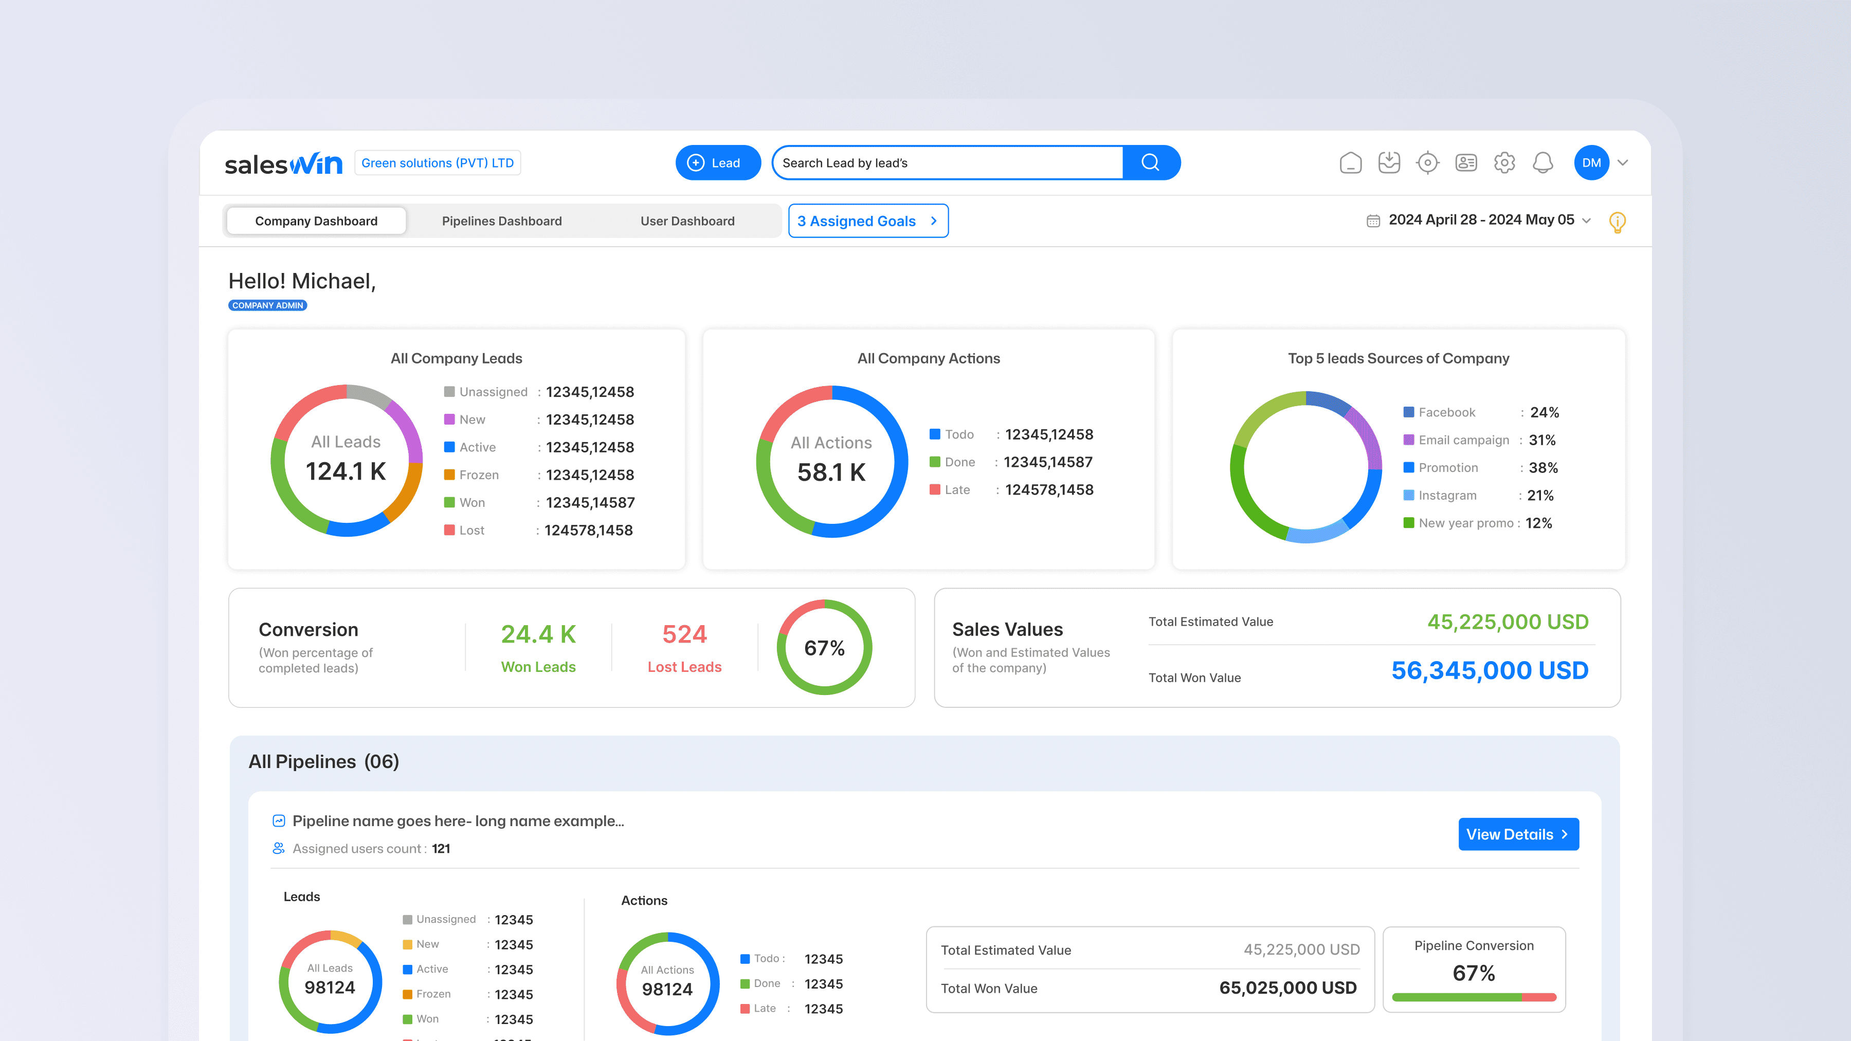This screenshot has height=1041, width=1851.
Task: Click the yellow lightbulb tips icon
Action: (x=1617, y=222)
